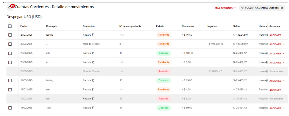Image resolution: width=289 pixels, height=116 pixels.
Task: Tick the checkbox for Nota de Credito row 6
Action: 10,44
